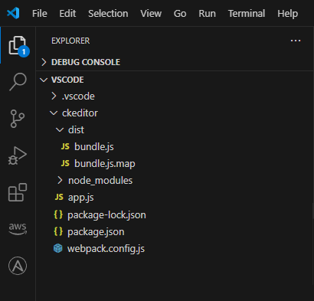This screenshot has width=314, height=301.
Task: Open the Explorer view in activity bar
Action: (x=18, y=46)
